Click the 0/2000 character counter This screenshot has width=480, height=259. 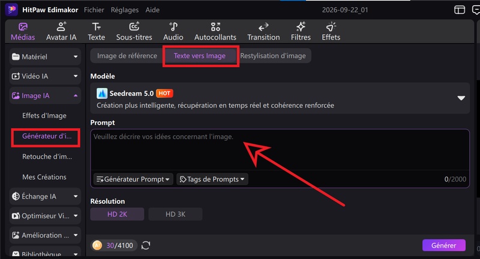(455, 179)
